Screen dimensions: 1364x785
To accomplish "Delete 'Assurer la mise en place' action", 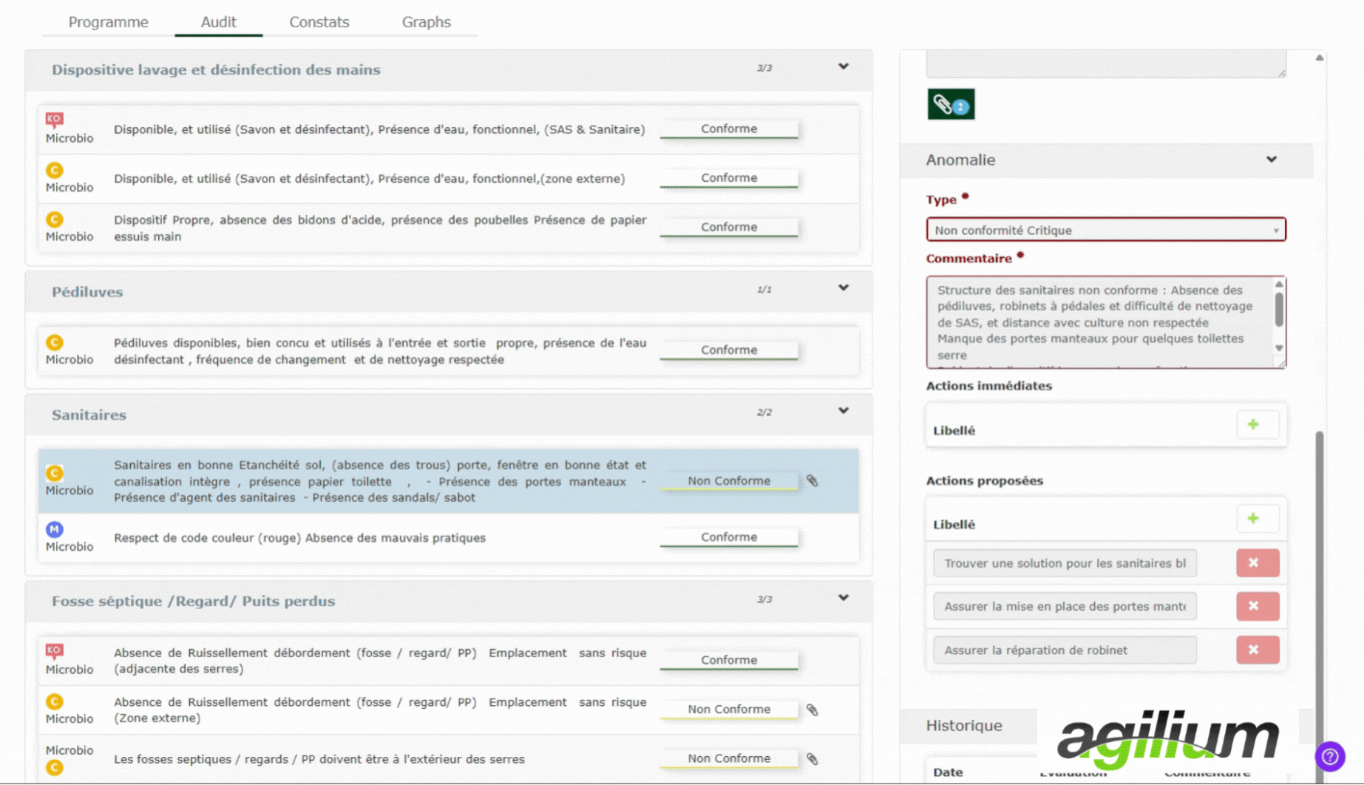I will pos(1257,606).
